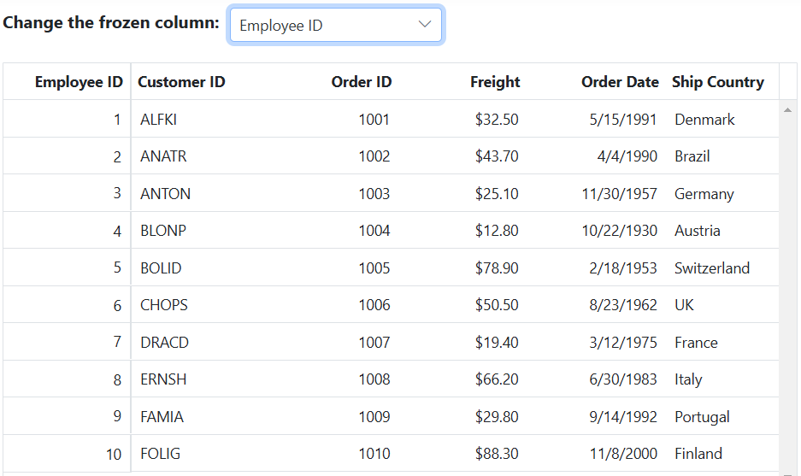
Task: Select freight value $32.50
Action: [497, 120]
